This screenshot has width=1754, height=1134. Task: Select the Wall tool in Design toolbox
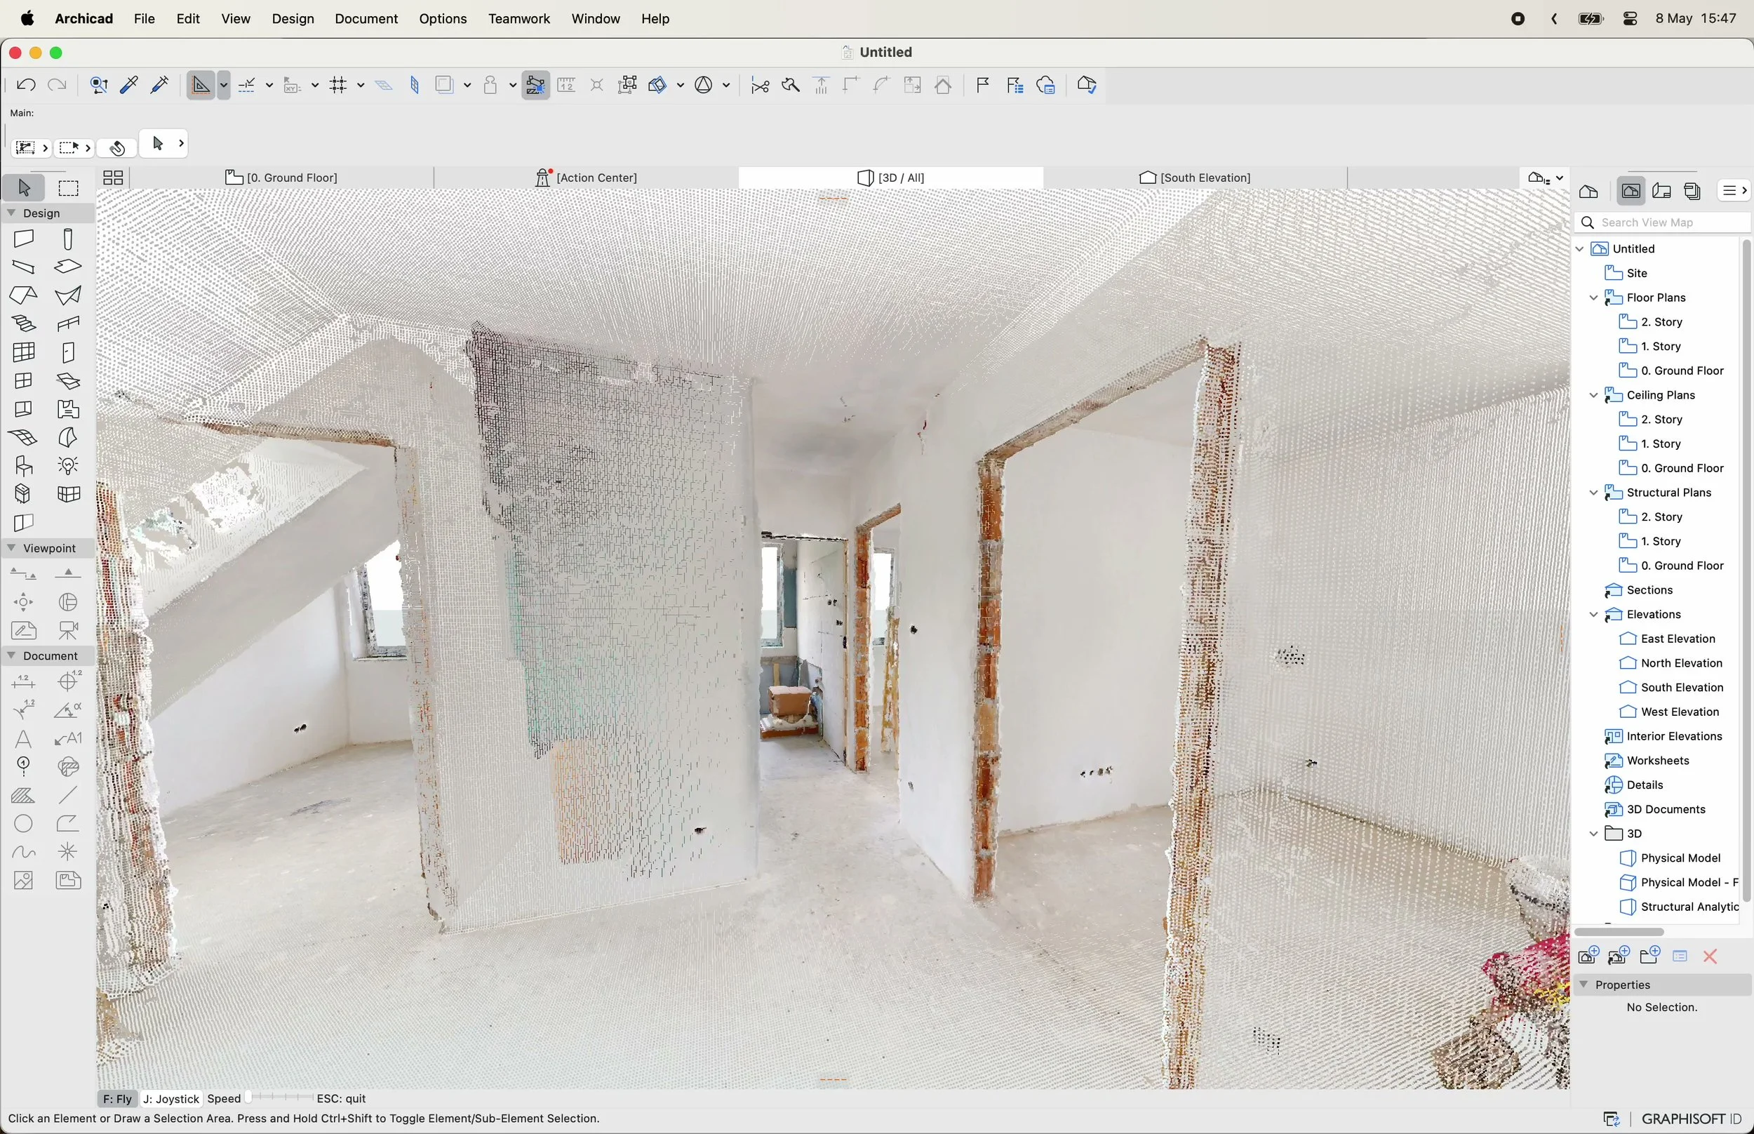[x=24, y=239]
